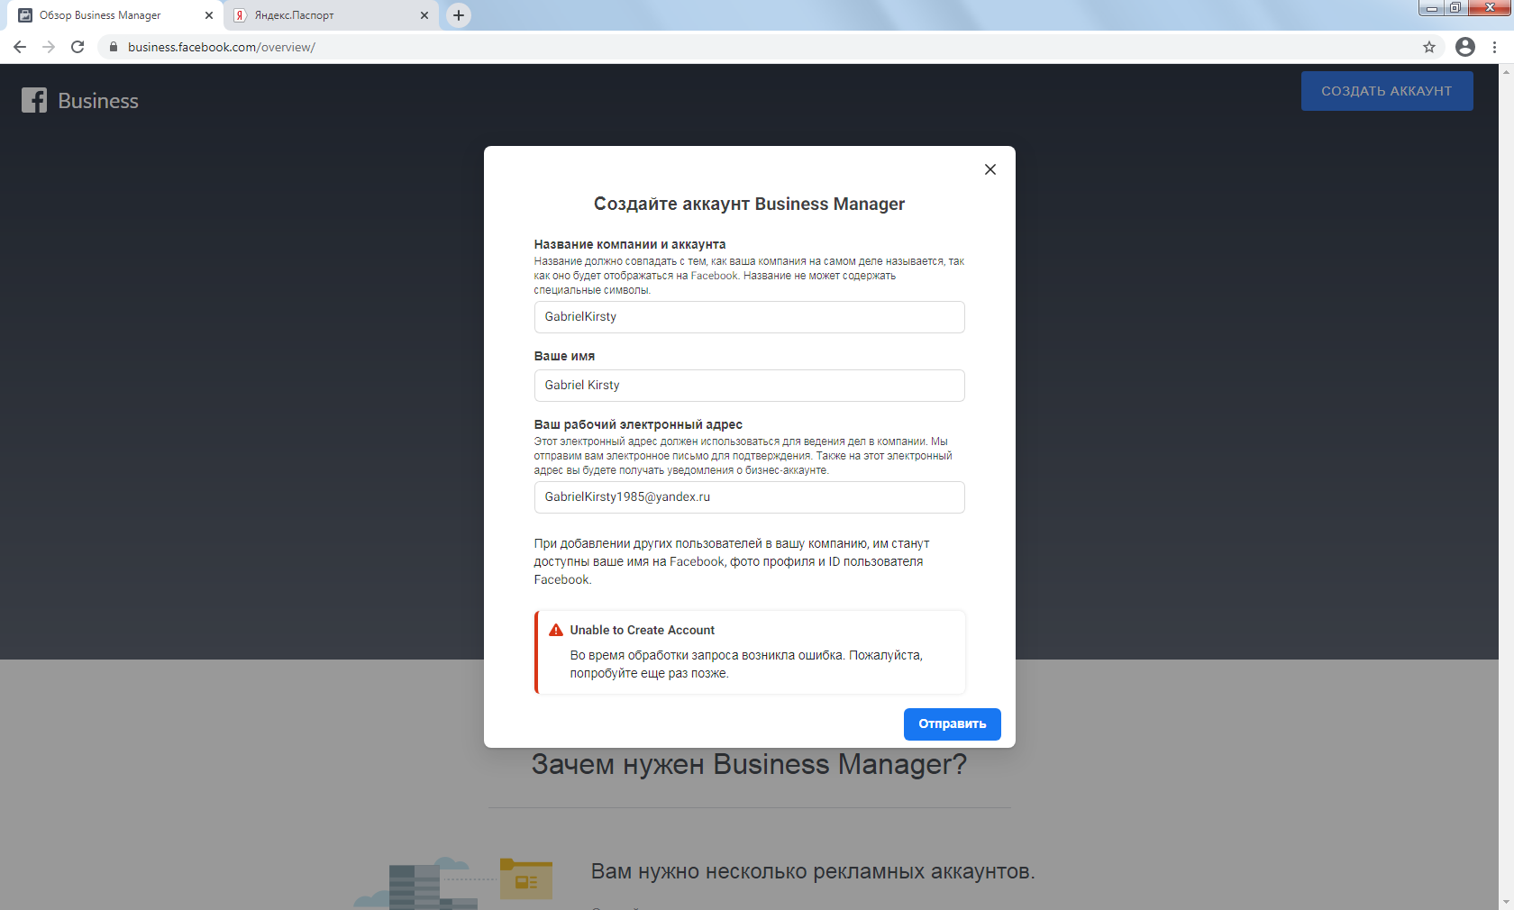Viewport: 1514px width, 910px height.
Task: Click the page scrollbar down arrow
Action: click(x=1506, y=903)
